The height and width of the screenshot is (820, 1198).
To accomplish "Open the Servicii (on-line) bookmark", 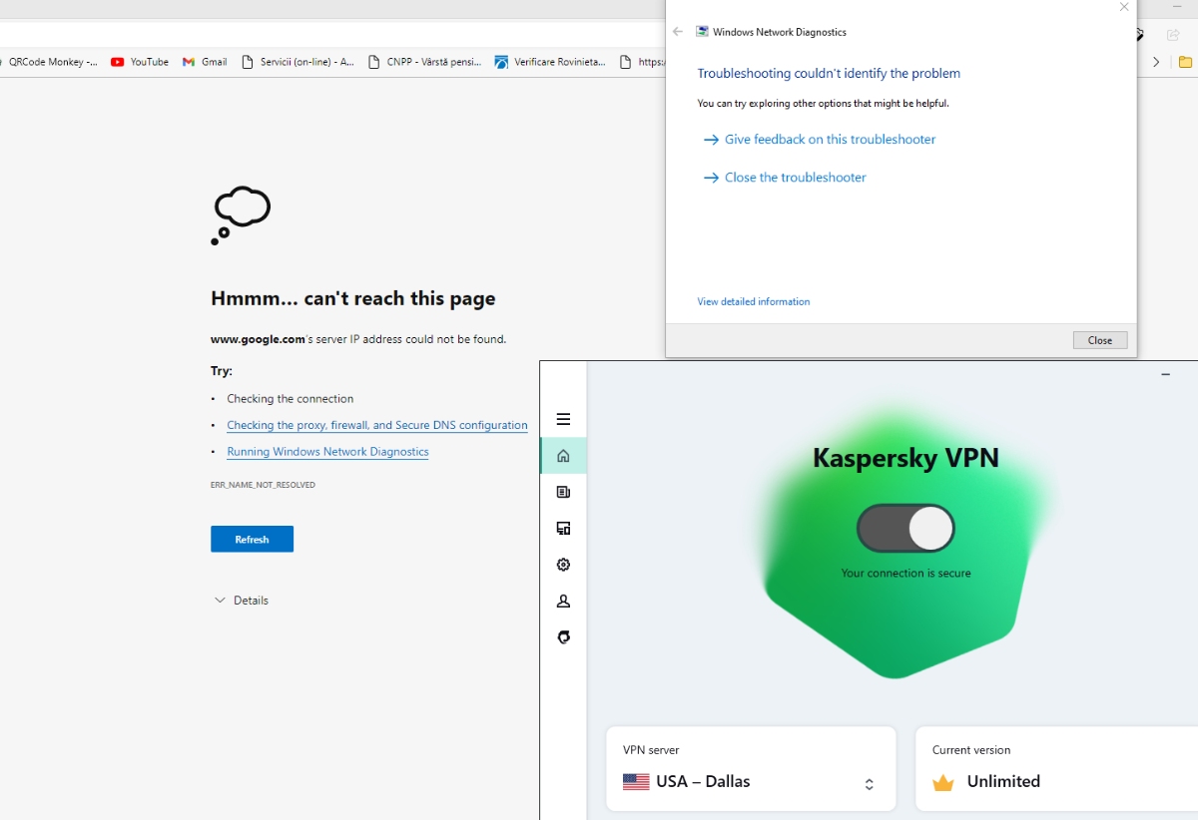I will pos(298,62).
